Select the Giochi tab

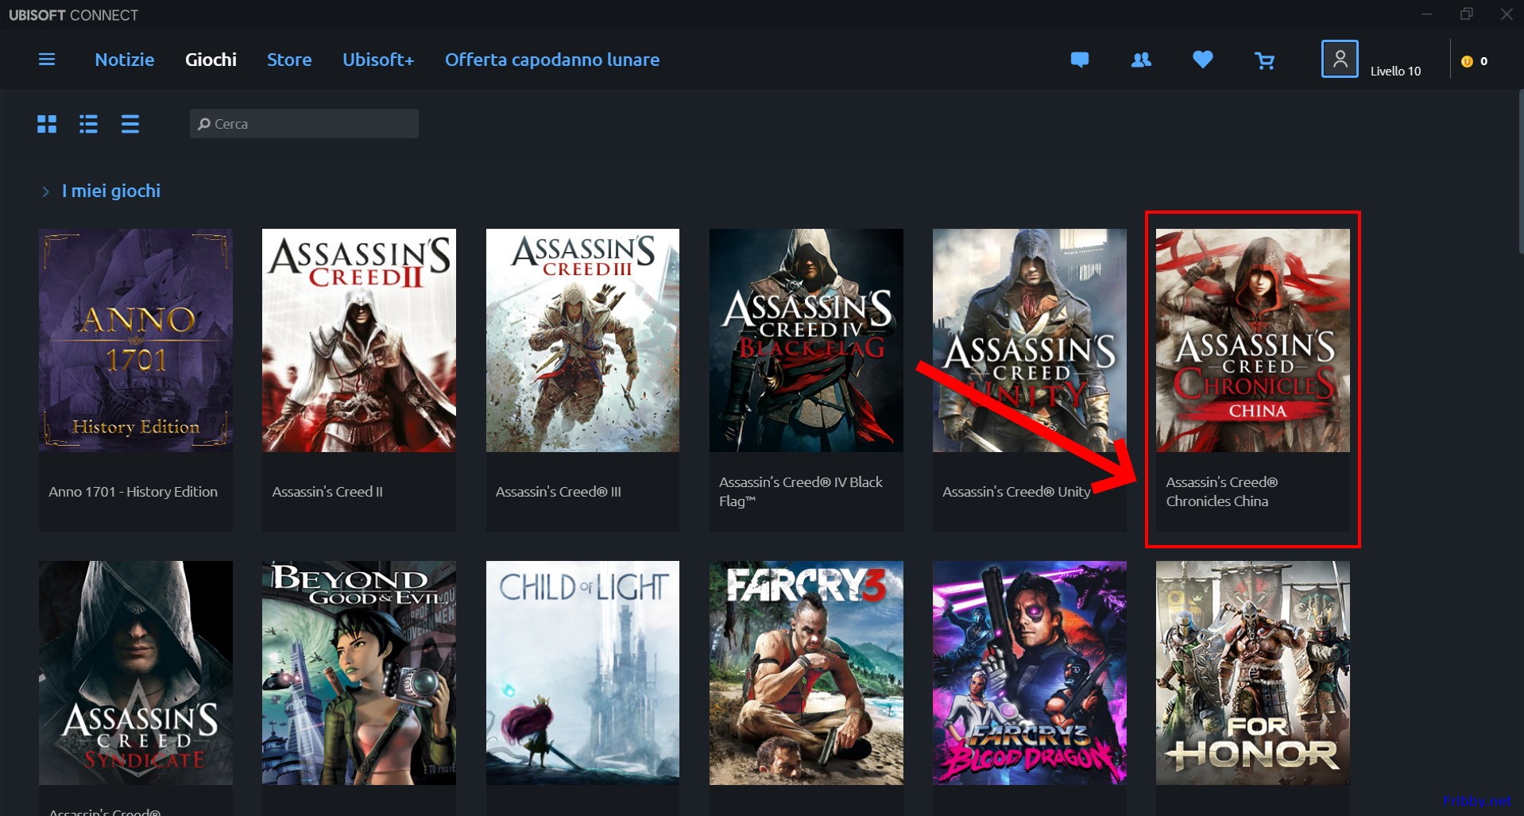(211, 60)
